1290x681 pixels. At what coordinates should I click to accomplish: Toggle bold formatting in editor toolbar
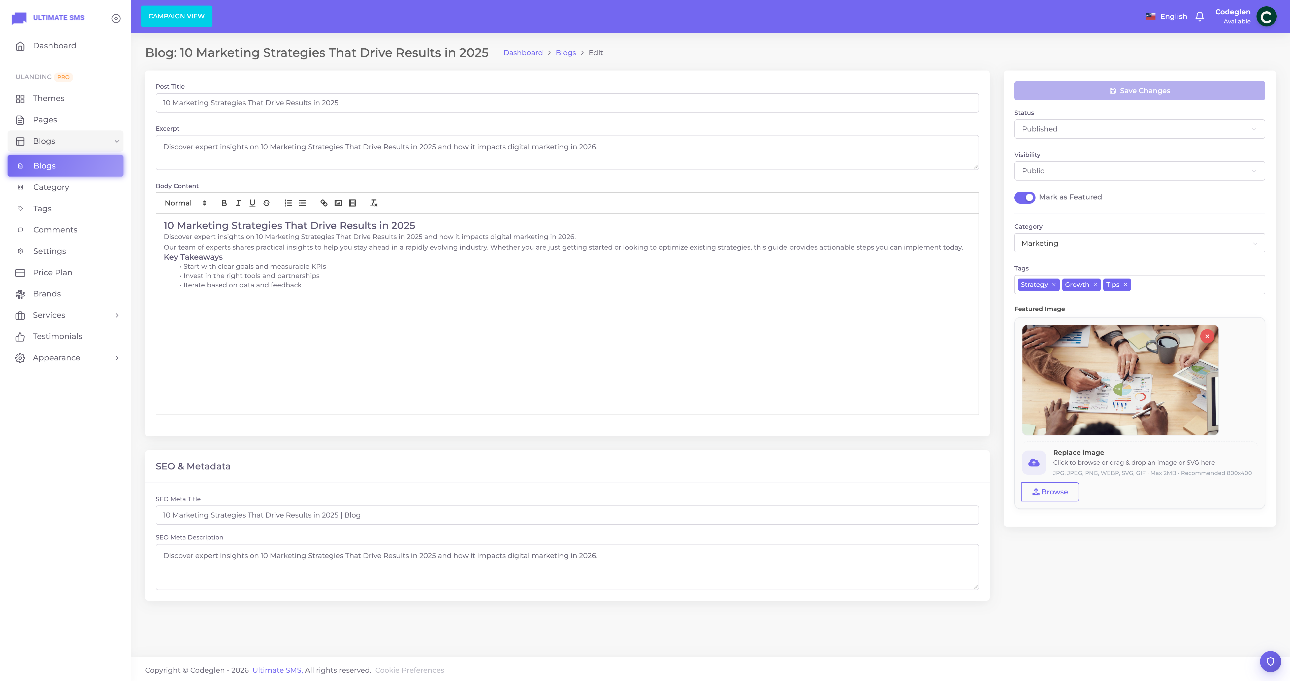224,203
